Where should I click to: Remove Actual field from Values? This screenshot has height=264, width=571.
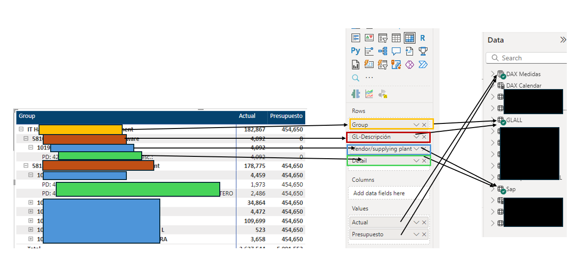click(424, 222)
